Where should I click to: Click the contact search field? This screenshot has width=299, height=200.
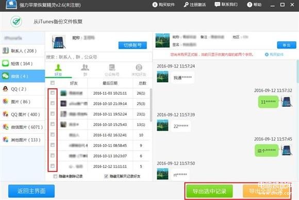(99, 57)
